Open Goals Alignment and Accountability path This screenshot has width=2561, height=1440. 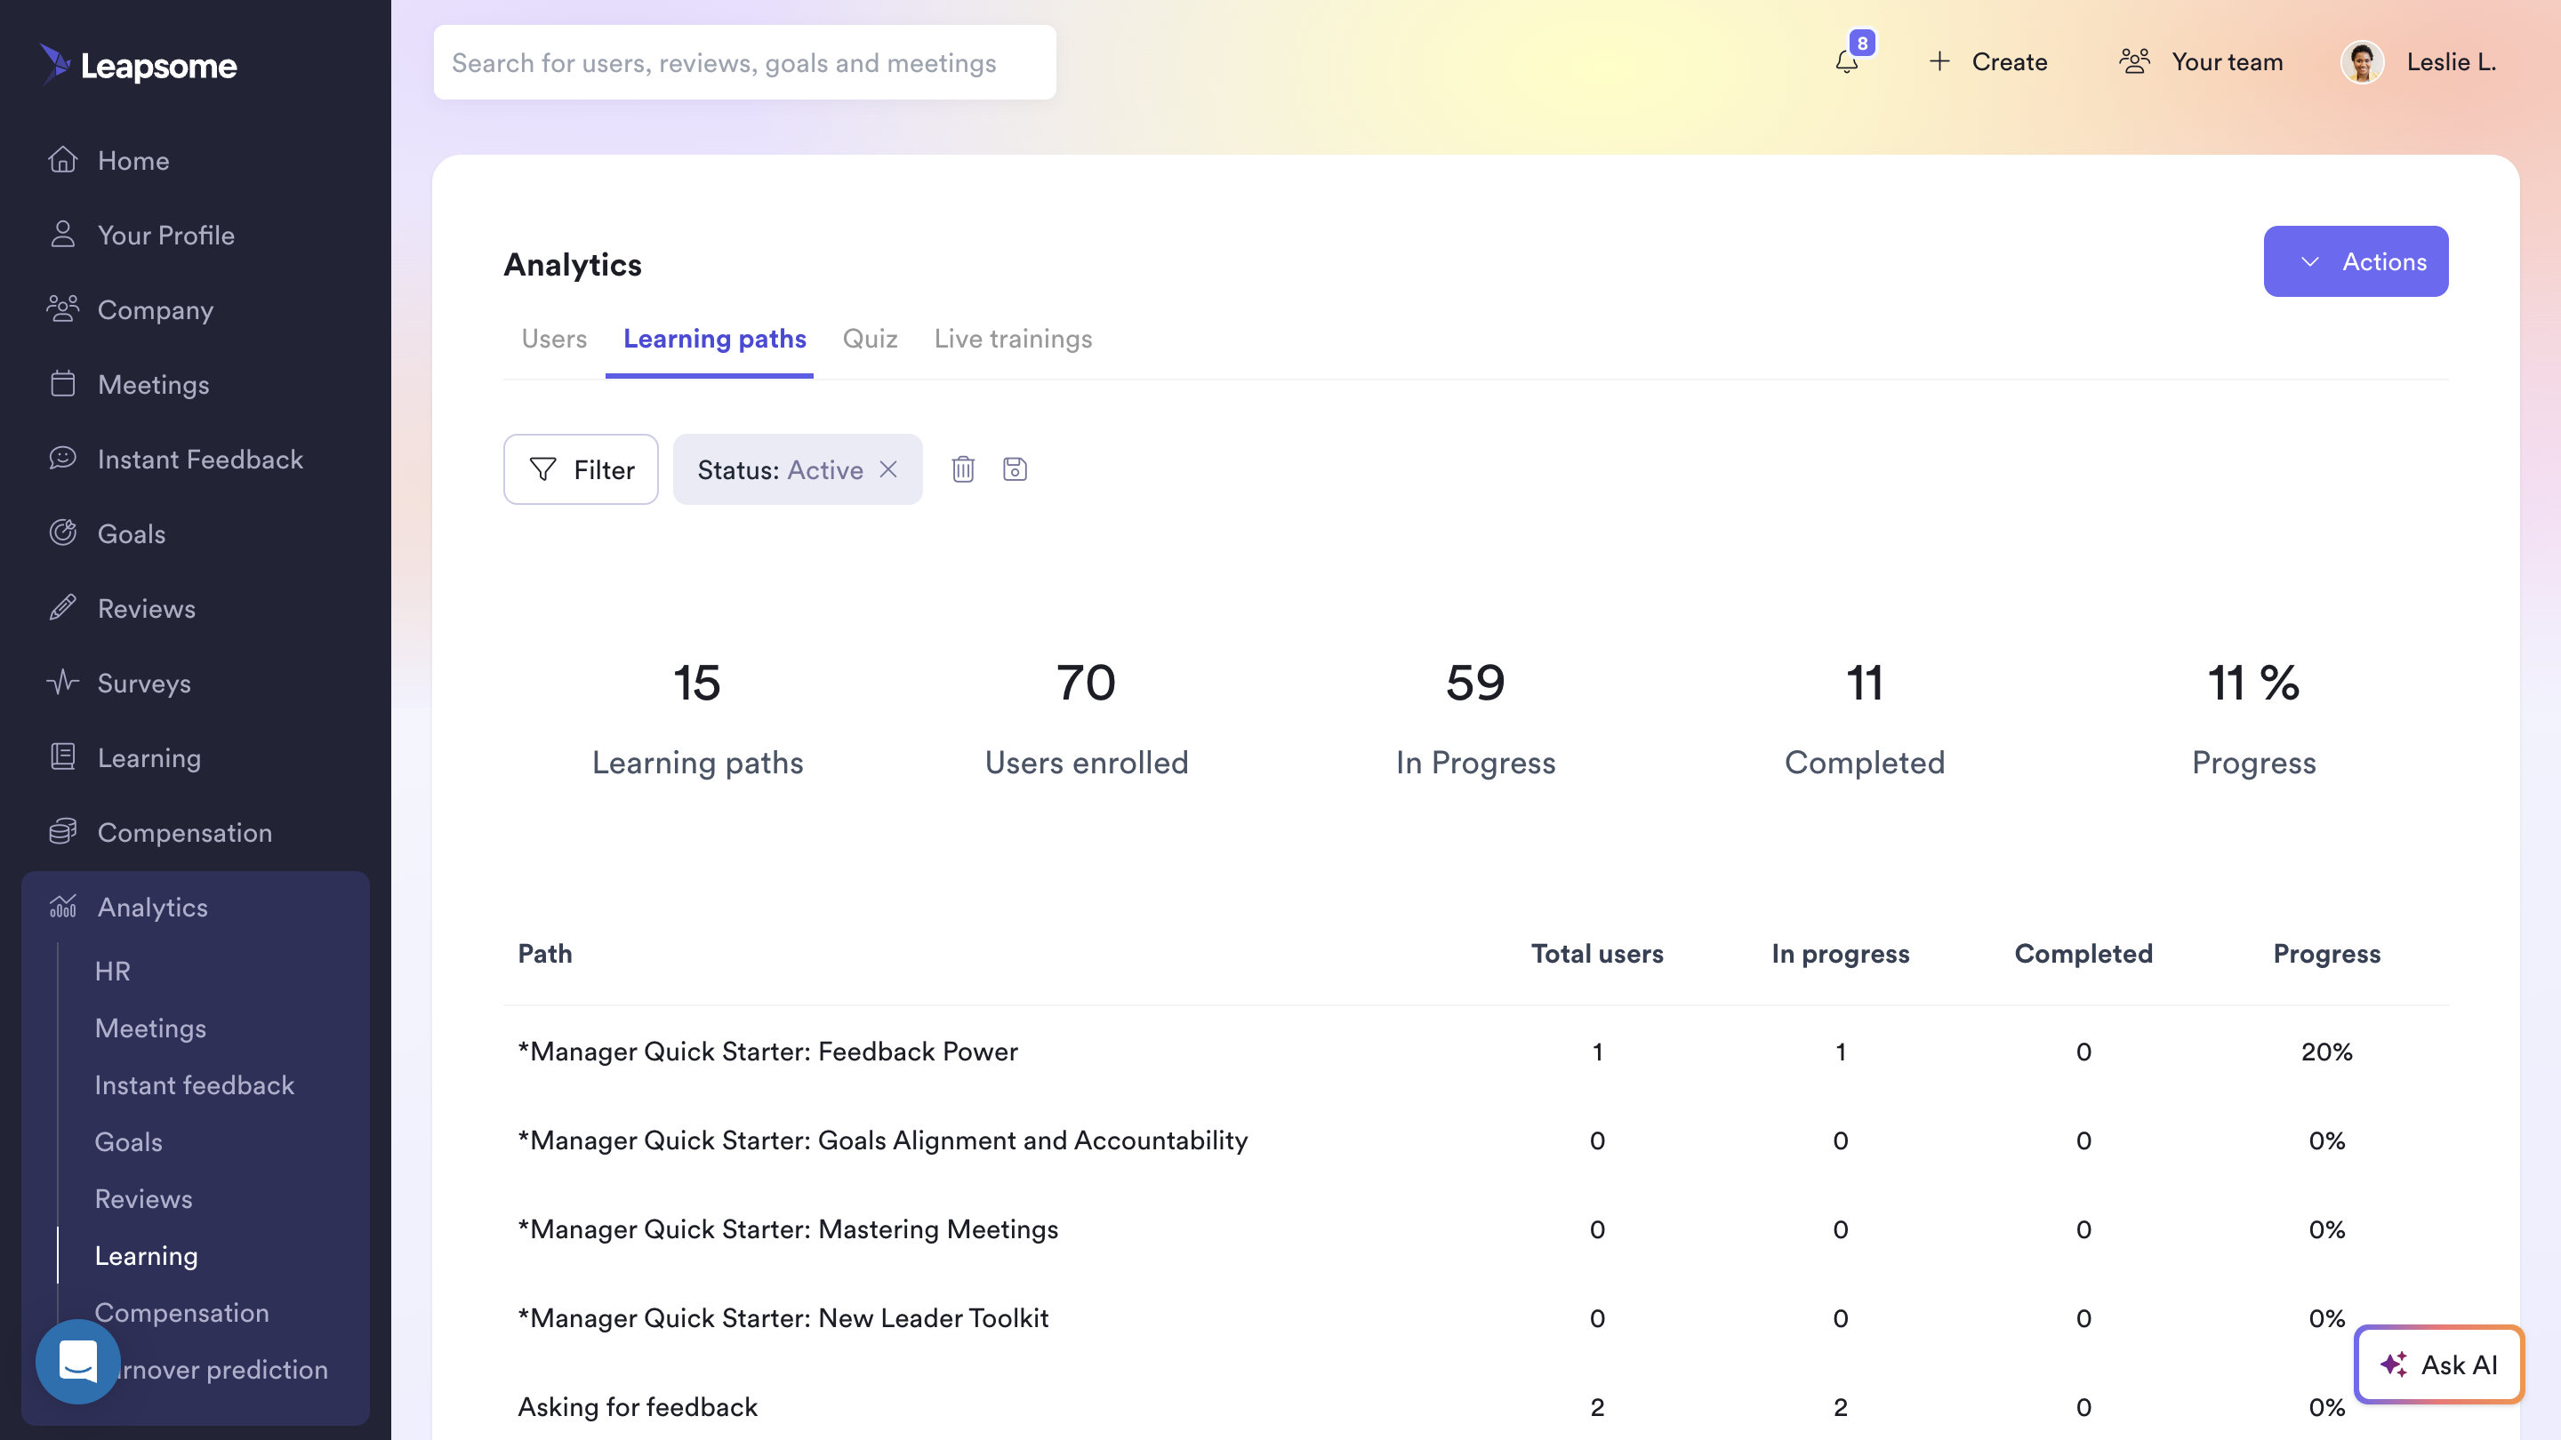(x=883, y=1140)
